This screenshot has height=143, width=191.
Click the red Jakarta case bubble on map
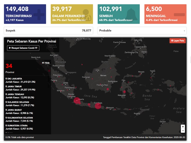77,101
